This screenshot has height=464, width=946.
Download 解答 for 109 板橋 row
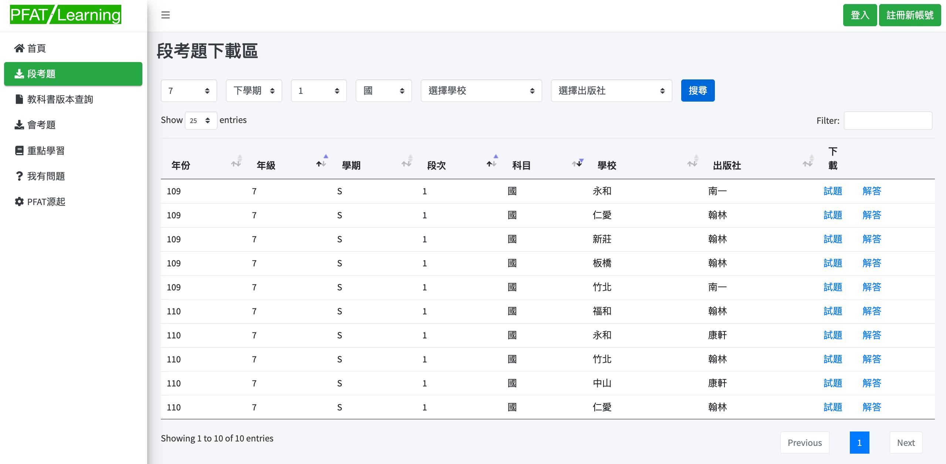click(x=872, y=263)
